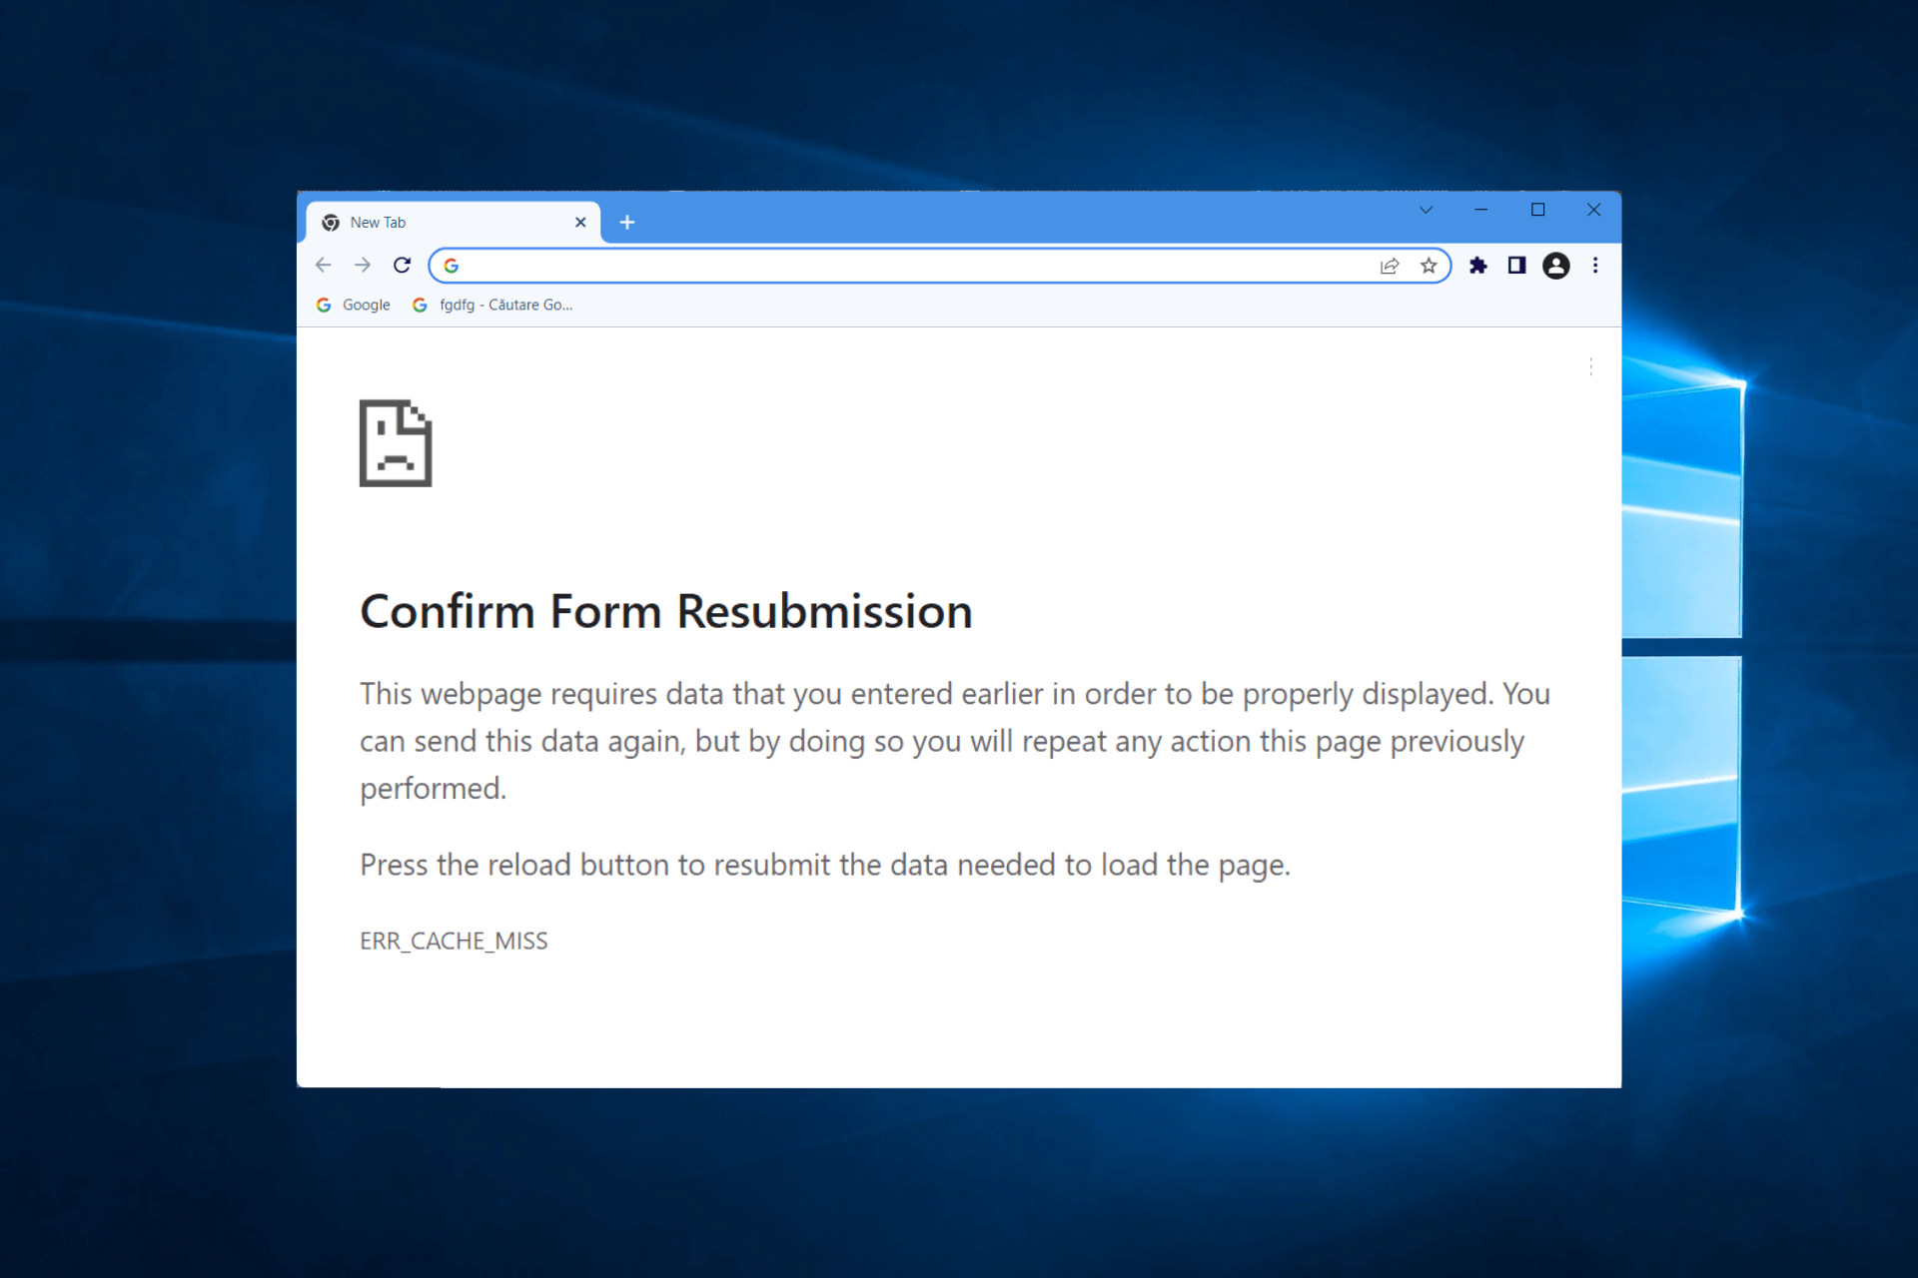Maximize the Chrome window
This screenshot has height=1278, width=1918.
pos(1537,210)
